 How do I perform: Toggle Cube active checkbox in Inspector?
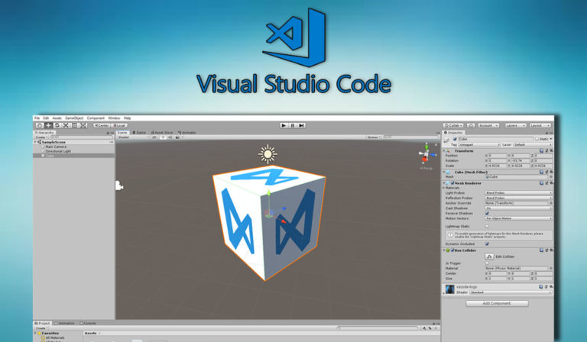tap(455, 139)
